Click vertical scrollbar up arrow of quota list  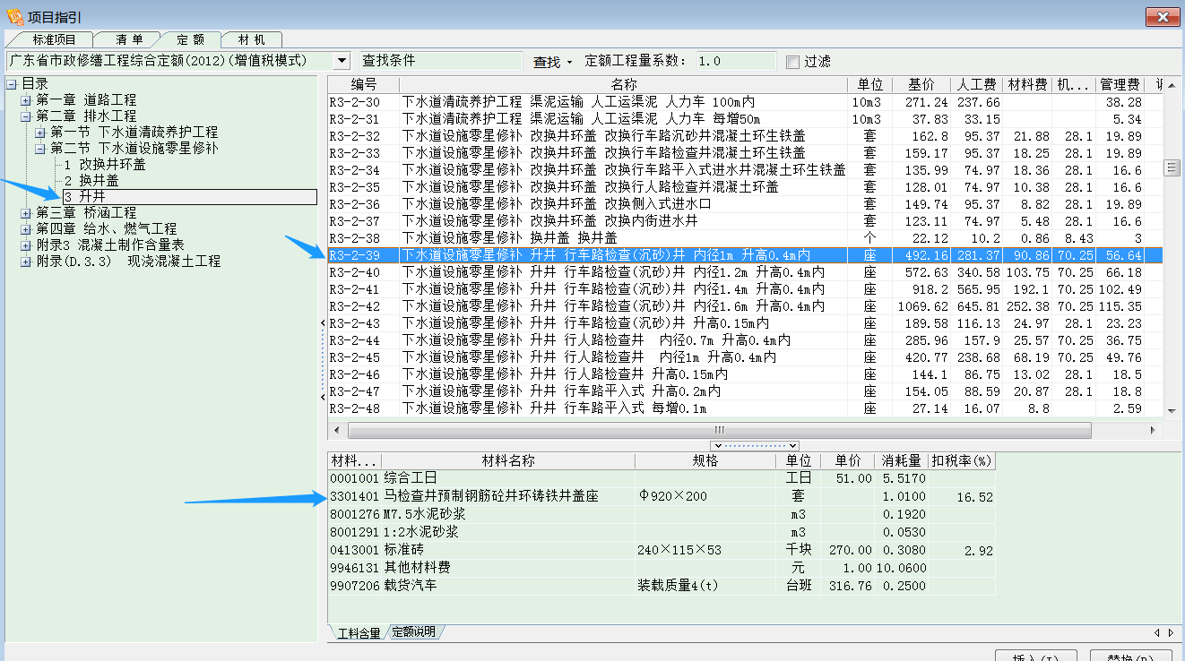pos(1171,84)
